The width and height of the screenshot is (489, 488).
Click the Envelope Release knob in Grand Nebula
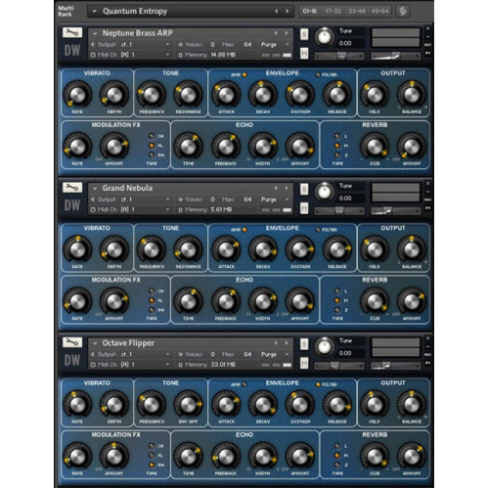click(337, 249)
